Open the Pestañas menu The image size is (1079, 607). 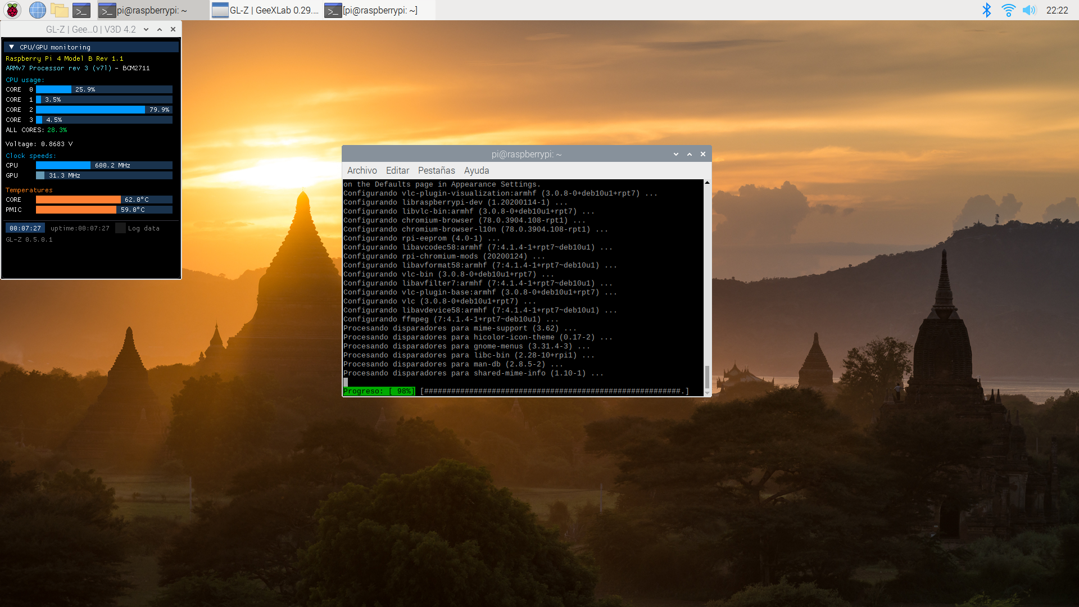tap(436, 170)
